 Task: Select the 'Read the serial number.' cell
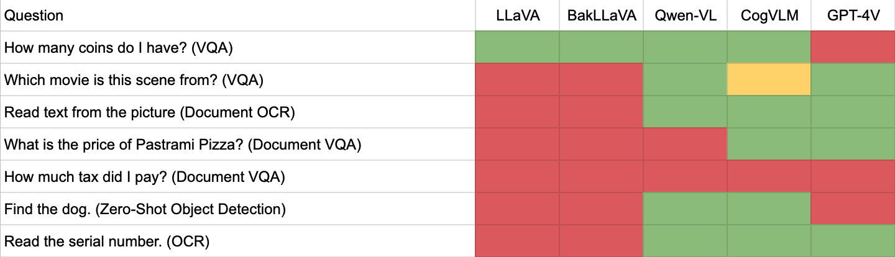(238, 241)
